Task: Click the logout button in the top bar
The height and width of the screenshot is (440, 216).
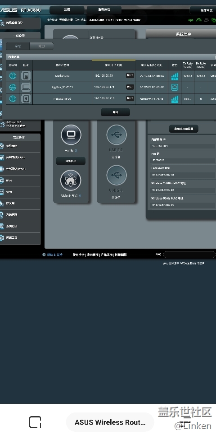Action: pyautogui.click(x=67, y=10)
